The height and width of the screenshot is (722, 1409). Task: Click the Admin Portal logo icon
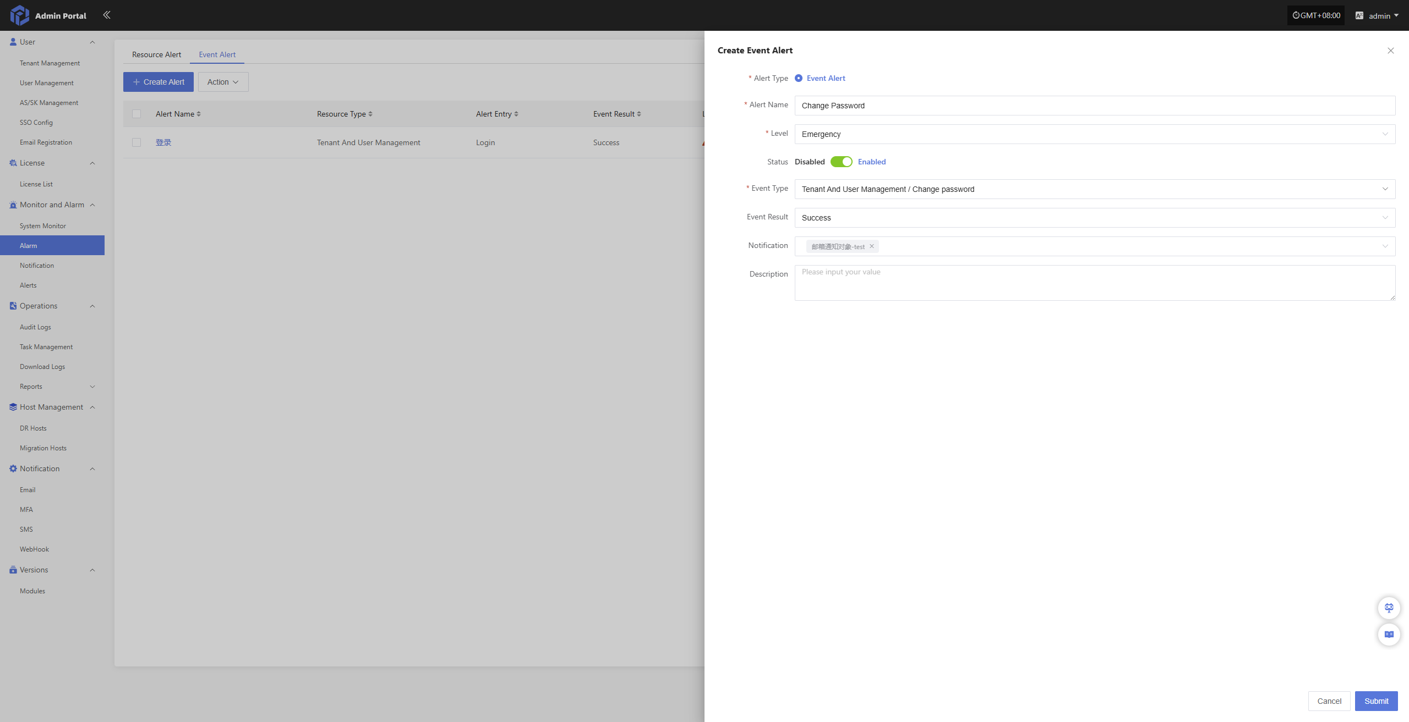point(19,15)
